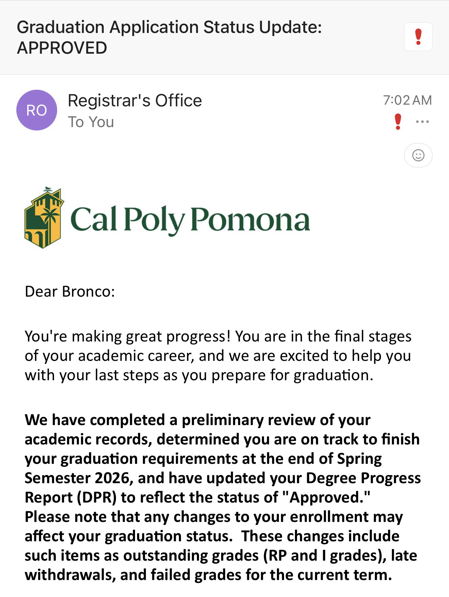Click the "Dear Bronco:" greeting line
449x597 pixels.
pos(70,292)
